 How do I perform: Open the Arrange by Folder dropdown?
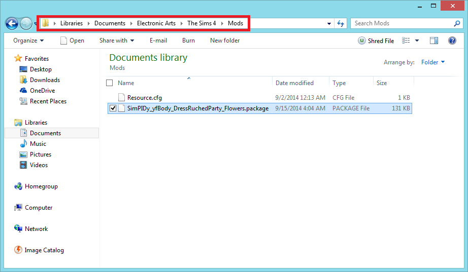tap(433, 62)
